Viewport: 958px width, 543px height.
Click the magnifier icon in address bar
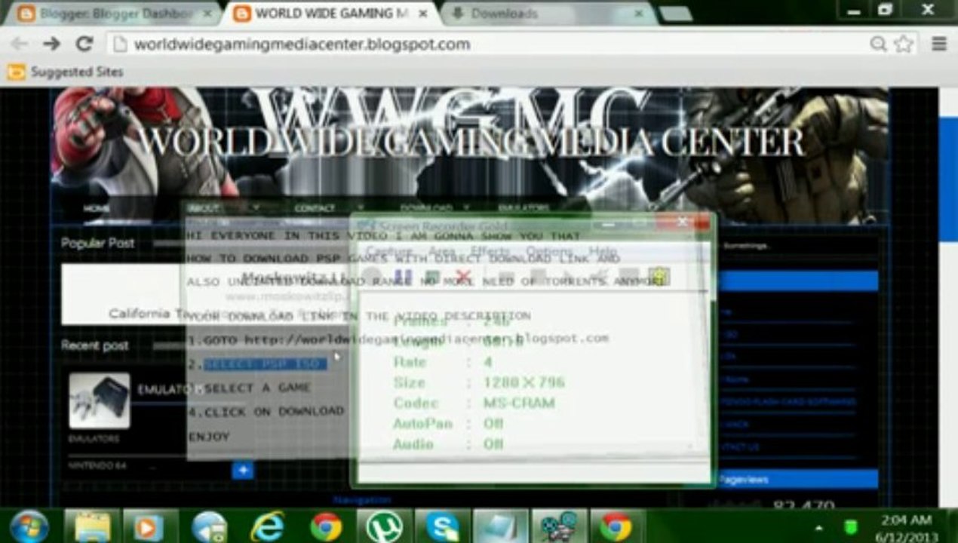click(878, 44)
